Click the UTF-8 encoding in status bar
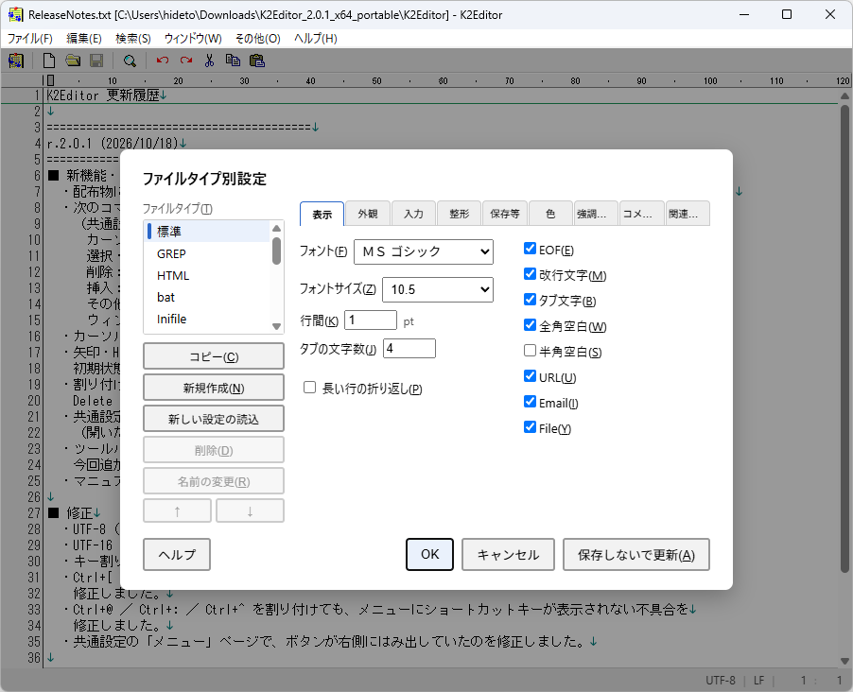The height and width of the screenshot is (692, 853). point(721,680)
